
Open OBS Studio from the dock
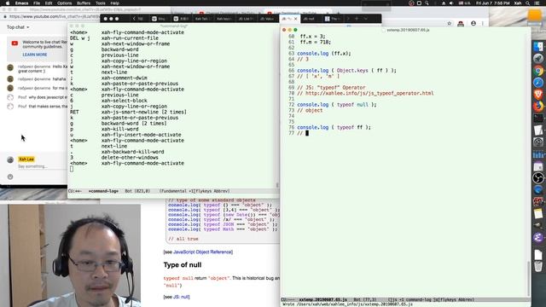(538, 178)
